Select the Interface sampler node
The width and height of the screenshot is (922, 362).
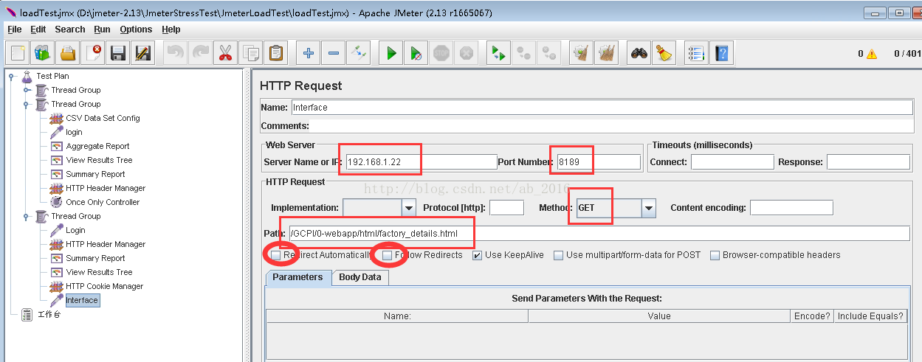click(82, 300)
